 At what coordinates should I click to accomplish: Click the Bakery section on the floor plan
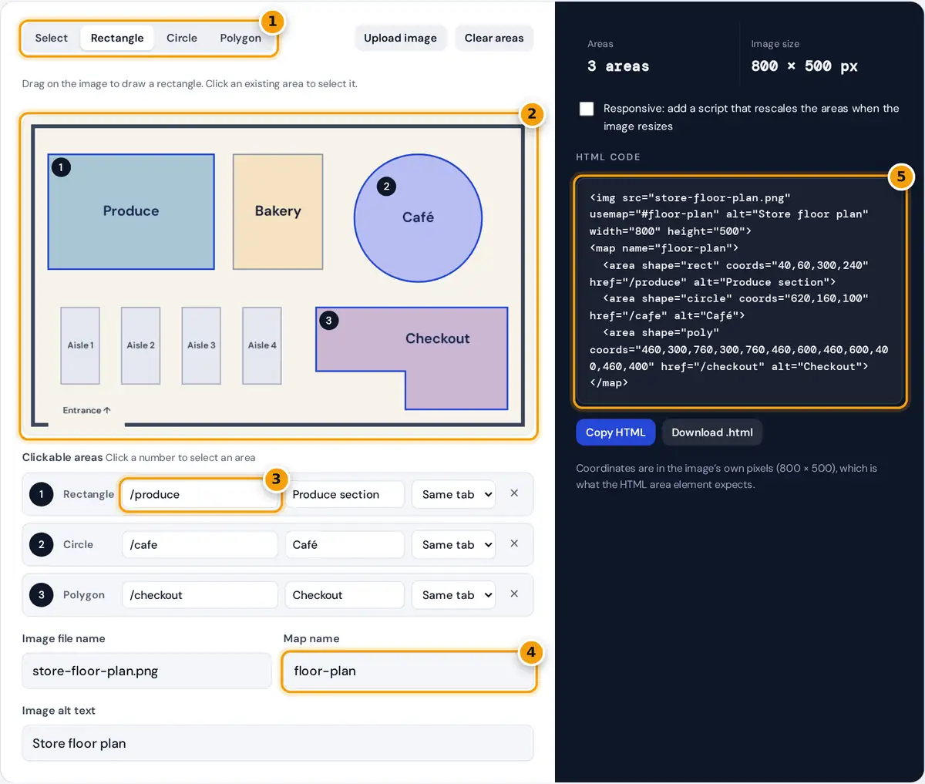277,211
